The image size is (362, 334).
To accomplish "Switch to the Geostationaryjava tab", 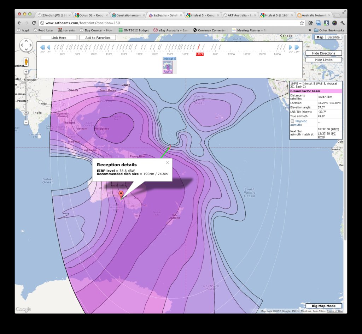I will pos(128,15).
